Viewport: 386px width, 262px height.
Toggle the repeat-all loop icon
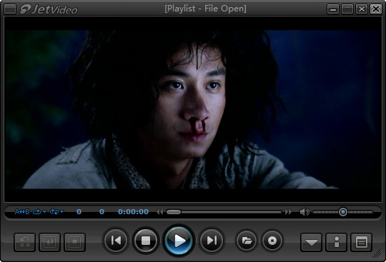click(x=54, y=211)
